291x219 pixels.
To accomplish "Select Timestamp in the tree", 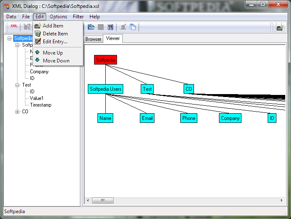I will click(41, 105).
